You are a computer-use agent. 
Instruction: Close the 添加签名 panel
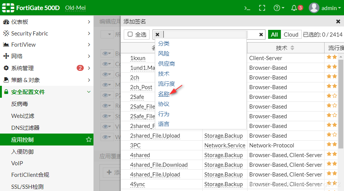(x=338, y=21)
